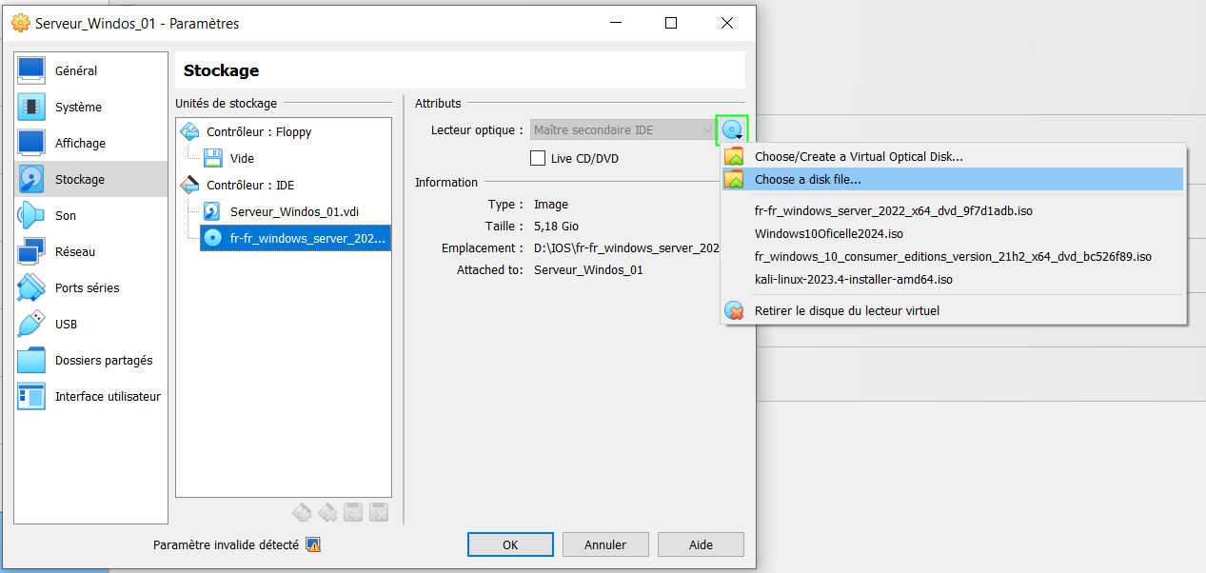Choose 'Choose a disk file...' menu entry
This screenshot has height=573, width=1206.
click(x=807, y=179)
